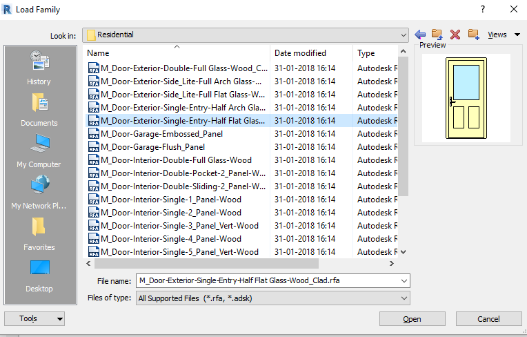Click the Open button
Viewport: 527px width, 337px height.
[412, 319]
